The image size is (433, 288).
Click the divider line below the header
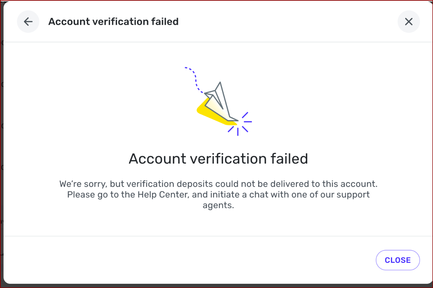[218, 42]
